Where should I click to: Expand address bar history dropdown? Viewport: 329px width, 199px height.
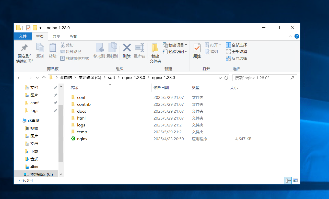[x=220, y=78]
